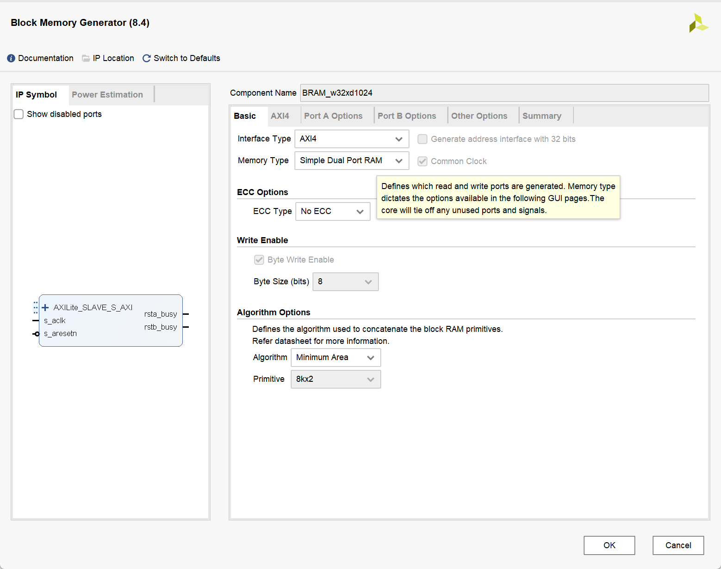This screenshot has width=721, height=569.
Task: Click the Switch to Defaults link
Action: click(x=187, y=58)
